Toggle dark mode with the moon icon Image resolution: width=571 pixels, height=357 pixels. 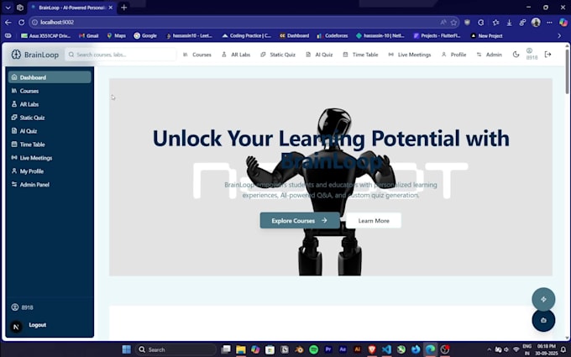tap(516, 55)
